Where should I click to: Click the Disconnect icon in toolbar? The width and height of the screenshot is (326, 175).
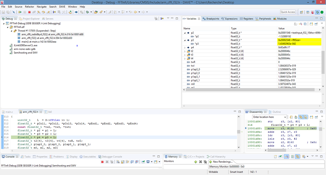pyautogui.click(x=34, y=12)
